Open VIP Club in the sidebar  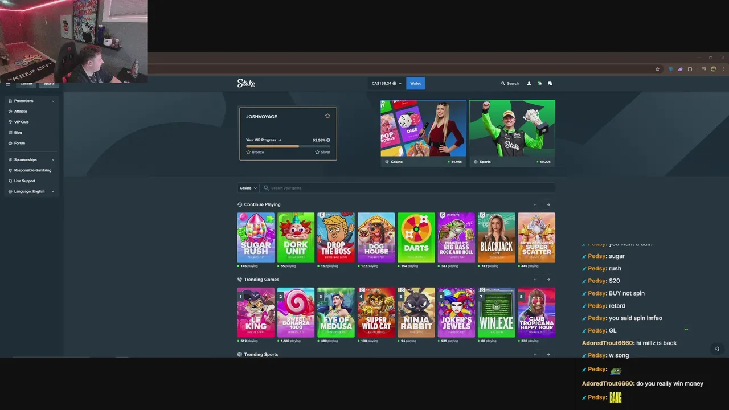click(21, 122)
